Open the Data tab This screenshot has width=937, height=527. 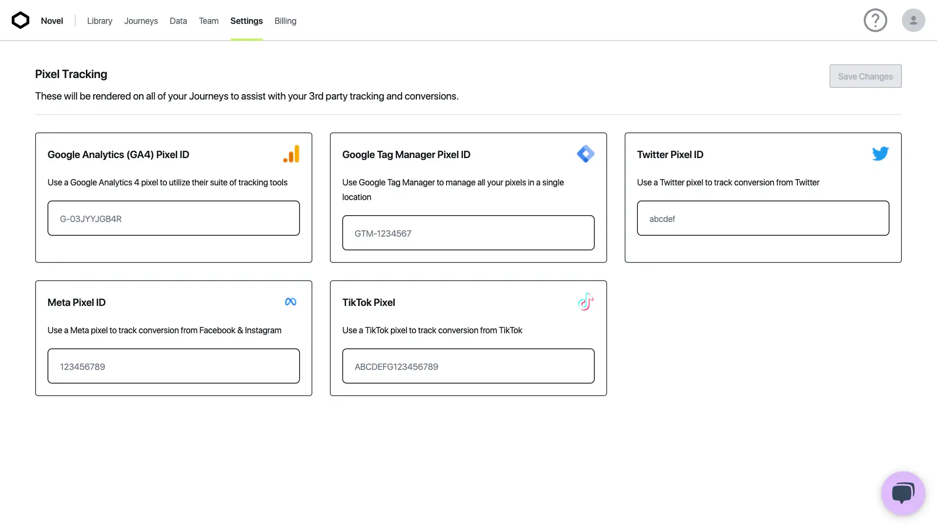[x=178, y=21]
